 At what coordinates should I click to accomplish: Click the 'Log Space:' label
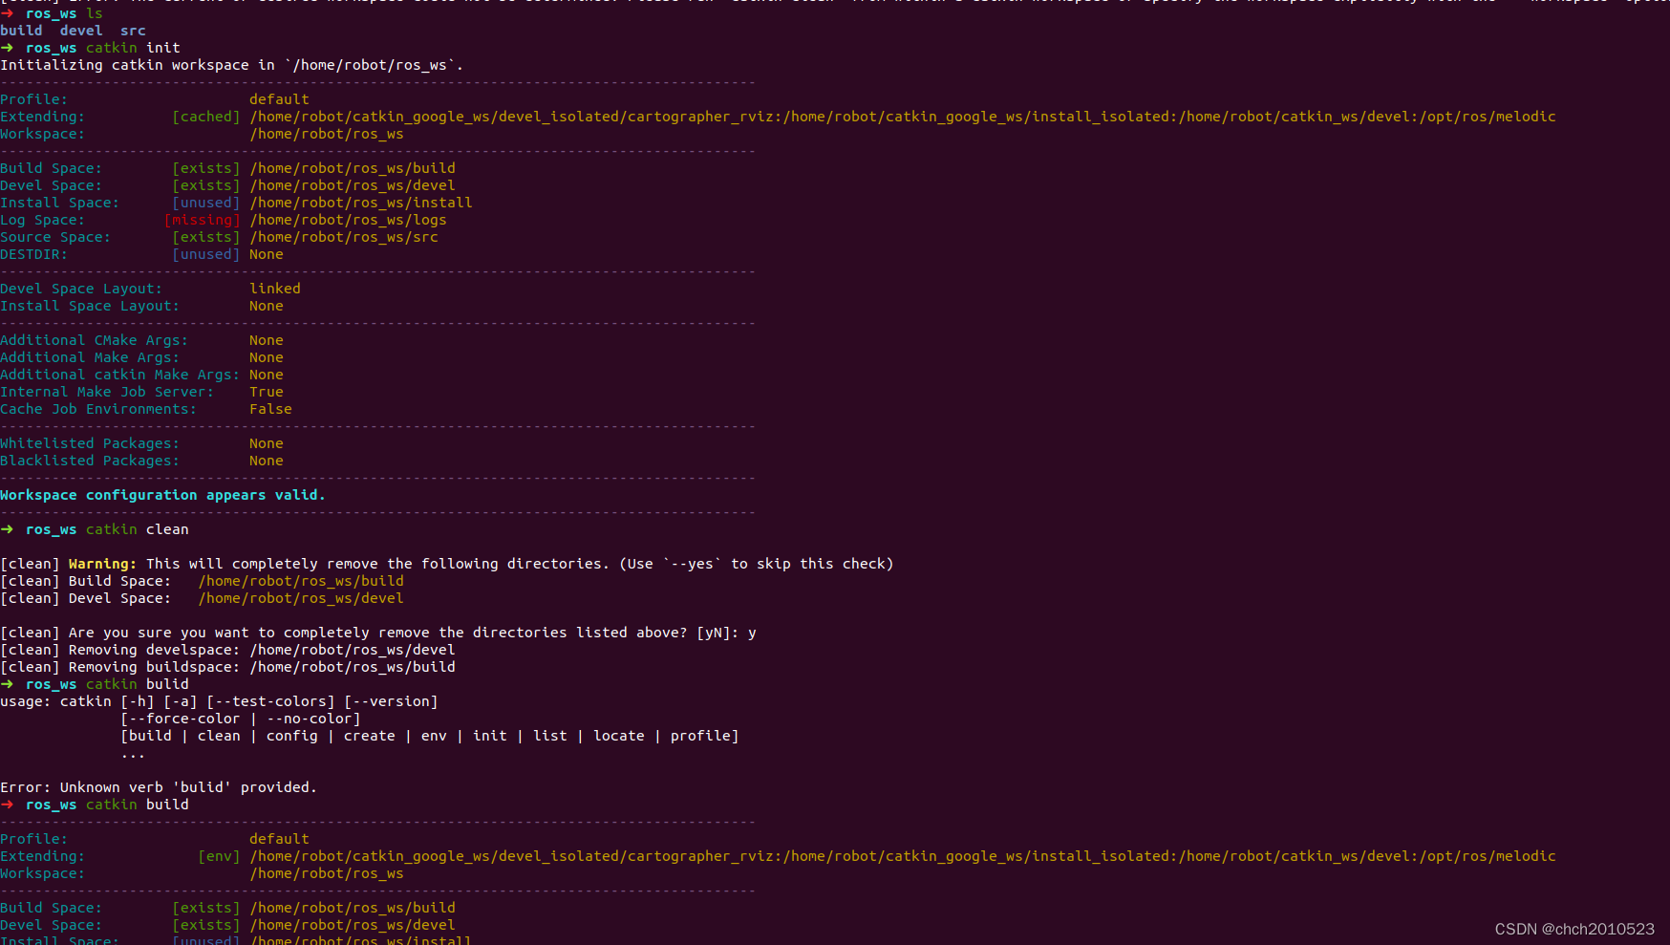[43, 220]
